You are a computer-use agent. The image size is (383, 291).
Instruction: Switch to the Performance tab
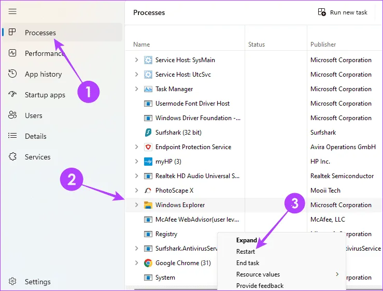point(62,53)
